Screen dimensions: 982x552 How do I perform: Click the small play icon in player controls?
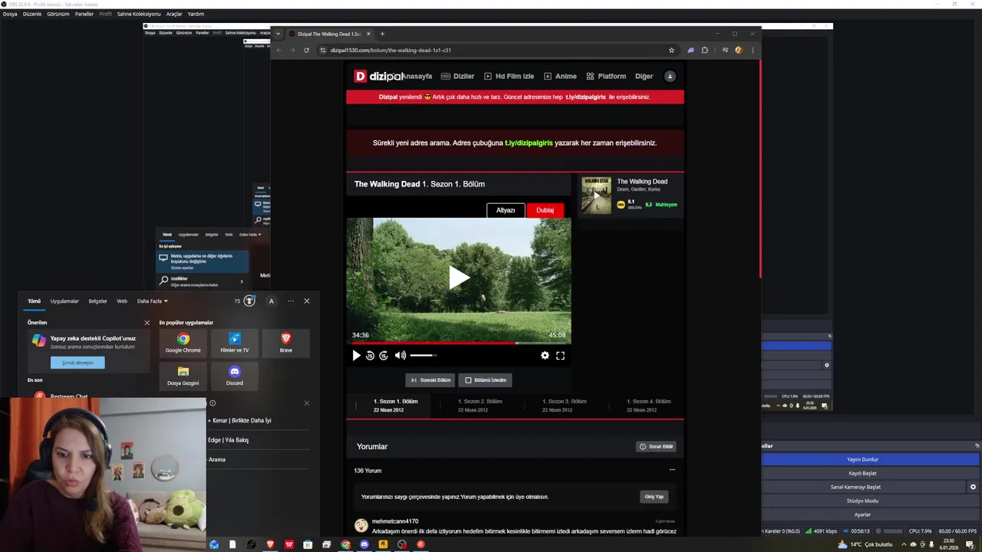356,356
